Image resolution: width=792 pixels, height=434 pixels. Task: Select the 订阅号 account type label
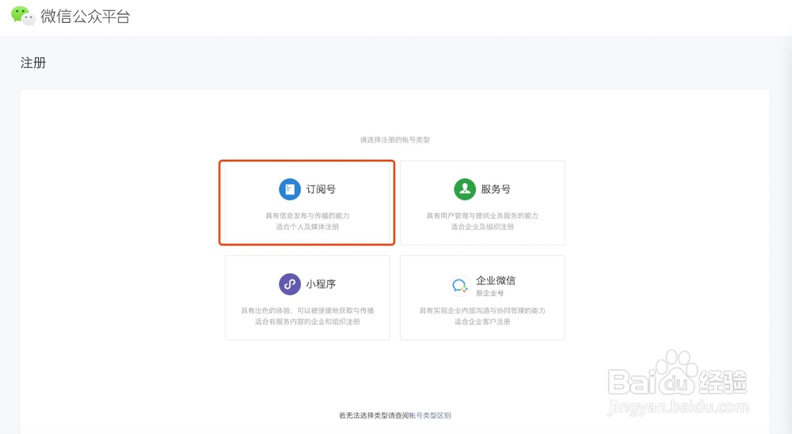tap(321, 189)
